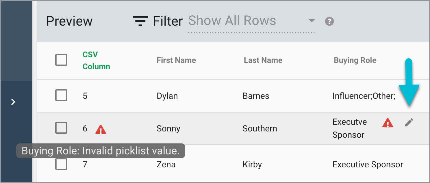Select the checkbox for row 6 Sonny
This screenshot has height=183, width=430.
click(61, 128)
